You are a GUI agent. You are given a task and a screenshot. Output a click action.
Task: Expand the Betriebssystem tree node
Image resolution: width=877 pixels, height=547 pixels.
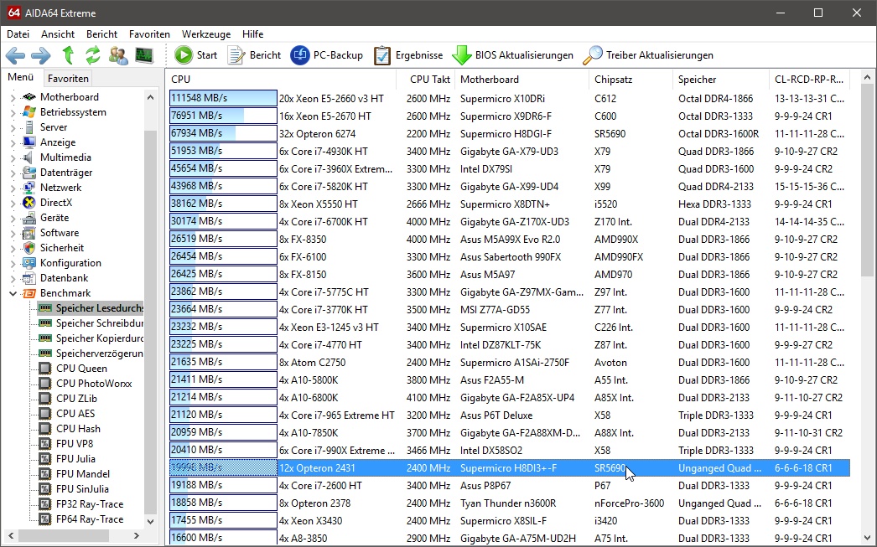coord(13,112)
